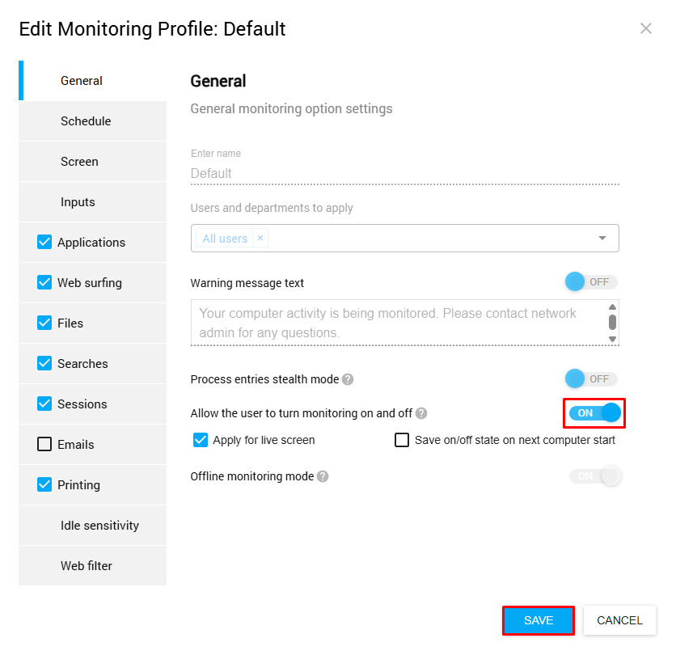
Task: Check Save on/off state on next start
Action: click(402, 440)
